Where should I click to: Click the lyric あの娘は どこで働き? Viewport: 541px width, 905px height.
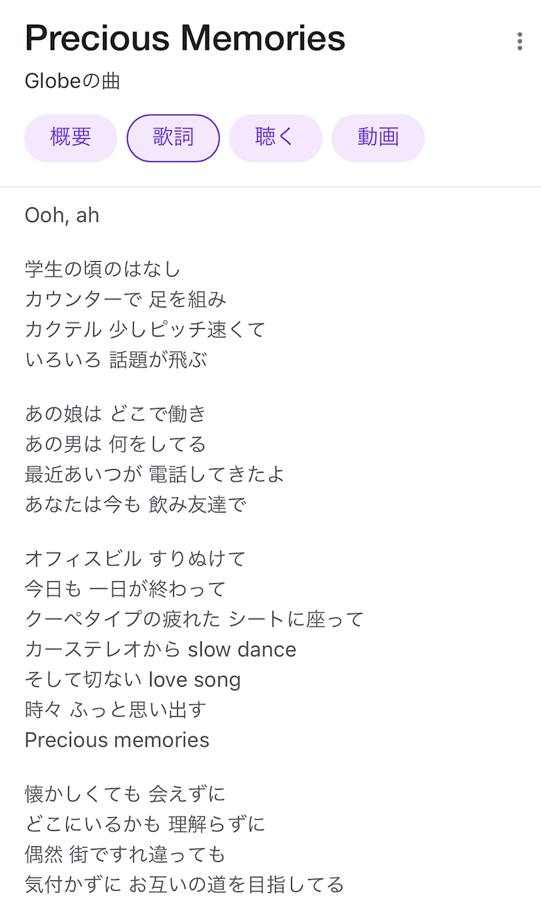point(115,413)
